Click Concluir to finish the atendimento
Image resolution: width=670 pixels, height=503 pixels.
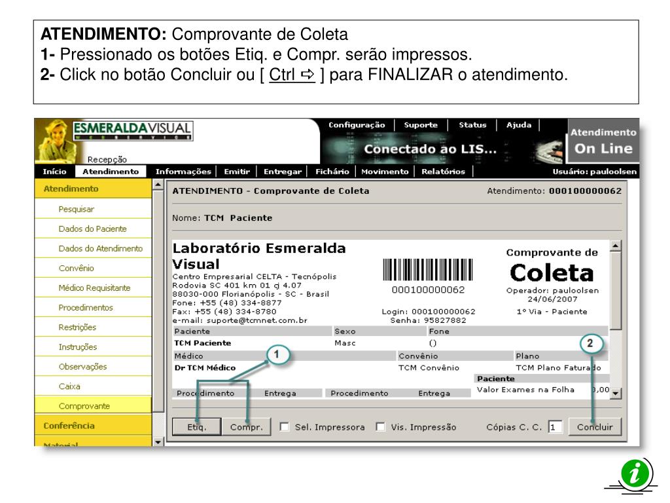pos(595,427)
